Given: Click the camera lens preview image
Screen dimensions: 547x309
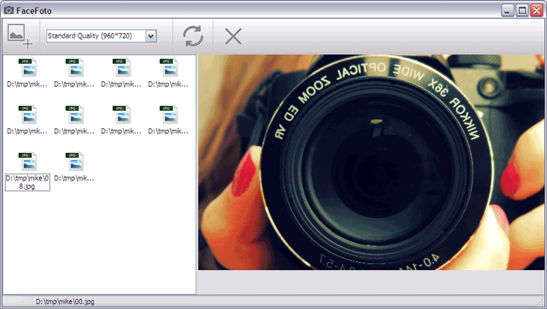Looking at the screenshot, I should 371,162.
